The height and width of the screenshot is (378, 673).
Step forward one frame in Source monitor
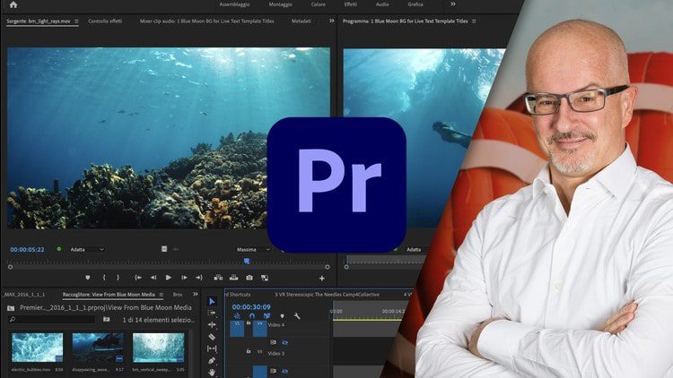184,278
